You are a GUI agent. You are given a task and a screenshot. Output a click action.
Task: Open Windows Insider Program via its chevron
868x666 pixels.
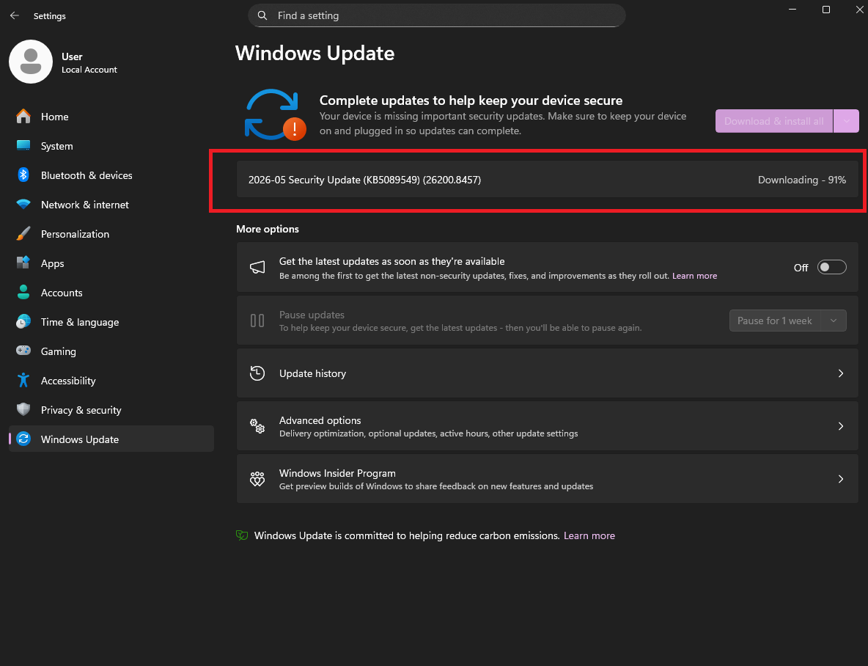tap(840, 479)
